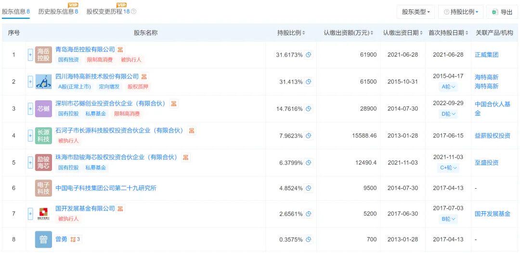Click equity structure icon after 国开发展基金有限公司
The height and width of the screenshot is (253, 520).
point(120,209)
